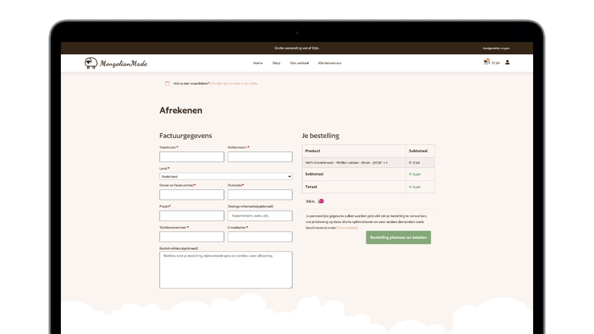
Task: Click the Postcode text field
Action: pyautogui.click(x=260, y=195)
